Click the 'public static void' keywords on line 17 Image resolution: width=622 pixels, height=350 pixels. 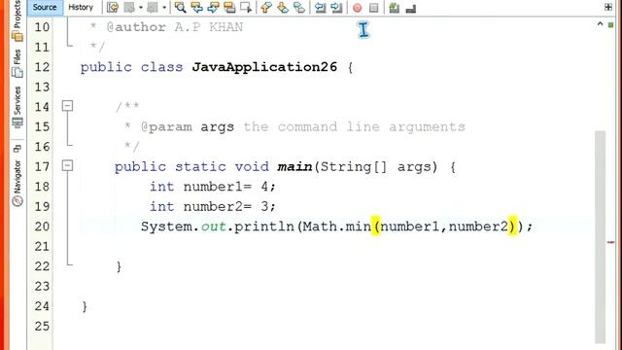coord(191,166)
